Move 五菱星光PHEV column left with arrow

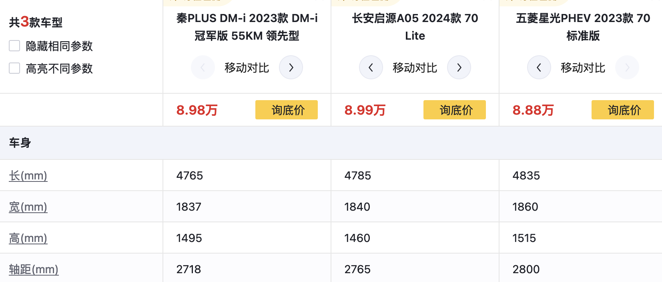(539, 67)
